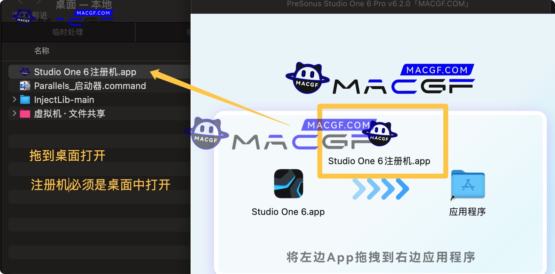Click the PreSonus Studio One 6 Pro window title

pyautogui.click(x=378, y=4)
